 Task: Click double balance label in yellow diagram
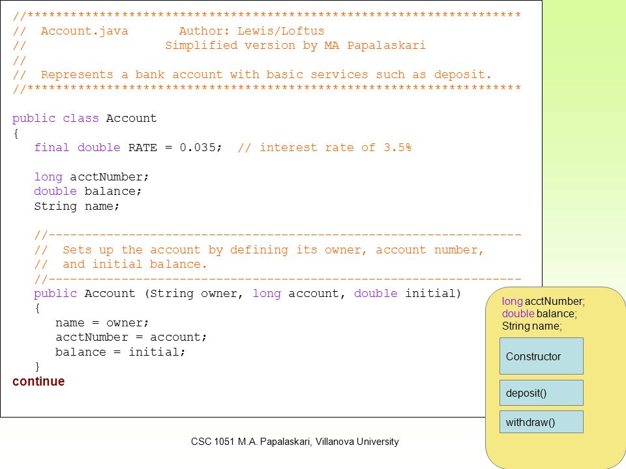539,313
